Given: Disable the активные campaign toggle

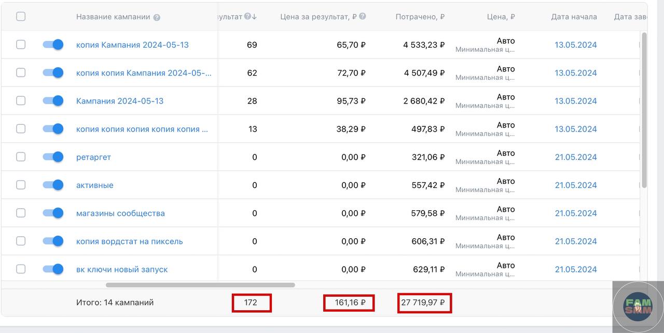Looking at the screenshot, I should 53,185.
